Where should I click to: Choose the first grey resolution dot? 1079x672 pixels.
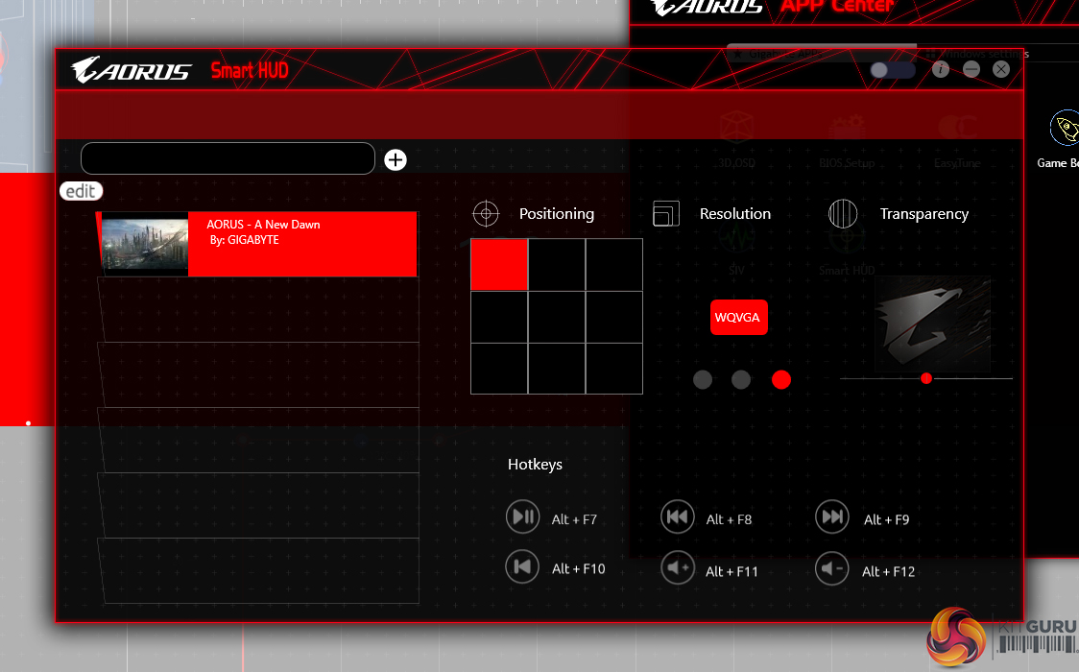click(703, 379)
